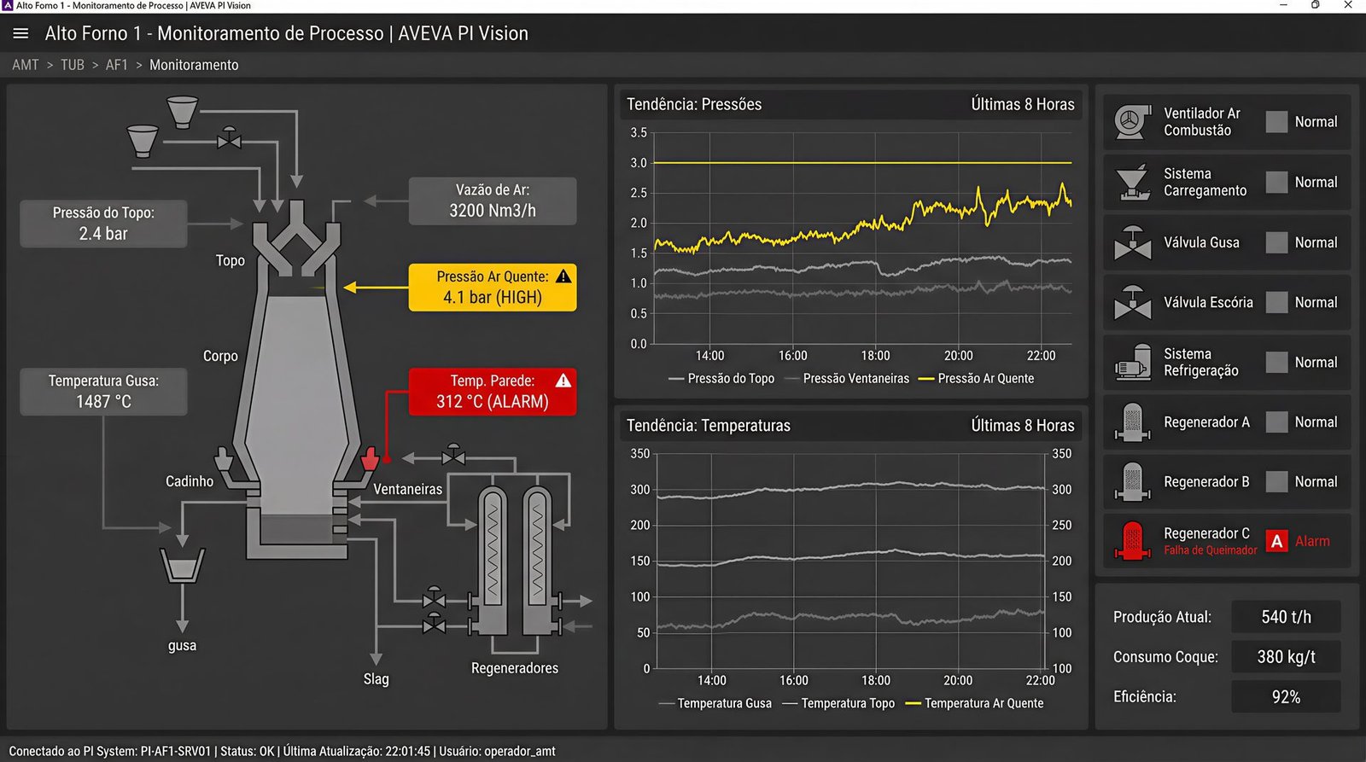Click the gray tuyere symbol next to Cadinho

coord(224,459)
